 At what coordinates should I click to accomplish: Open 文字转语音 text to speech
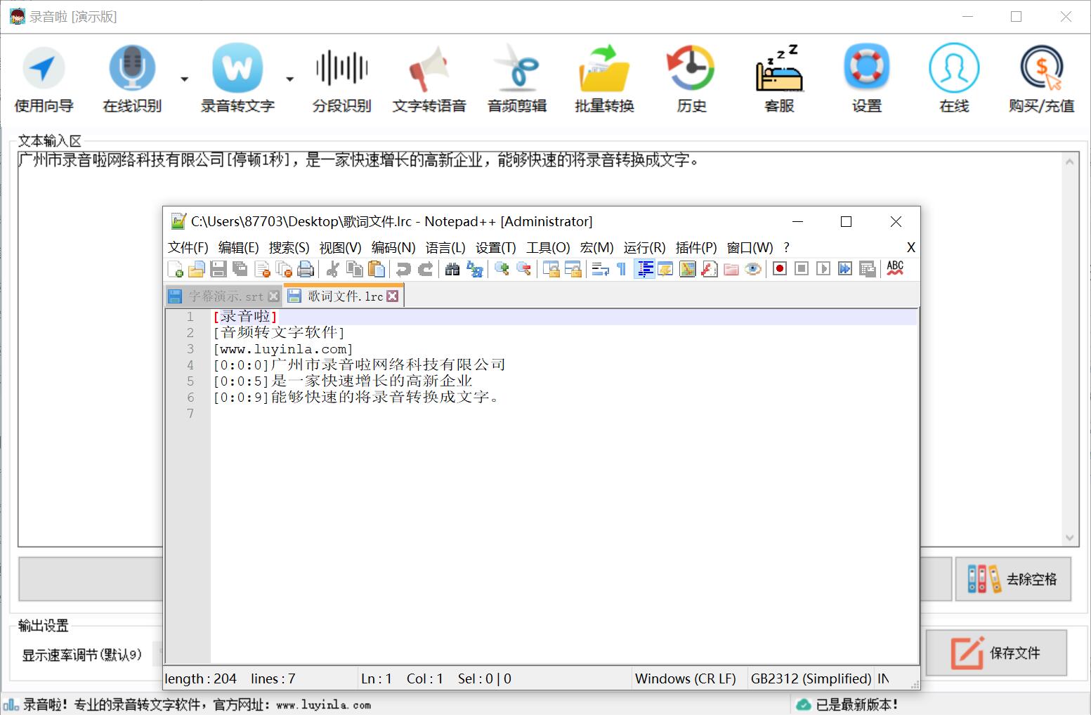click(429, 79)
